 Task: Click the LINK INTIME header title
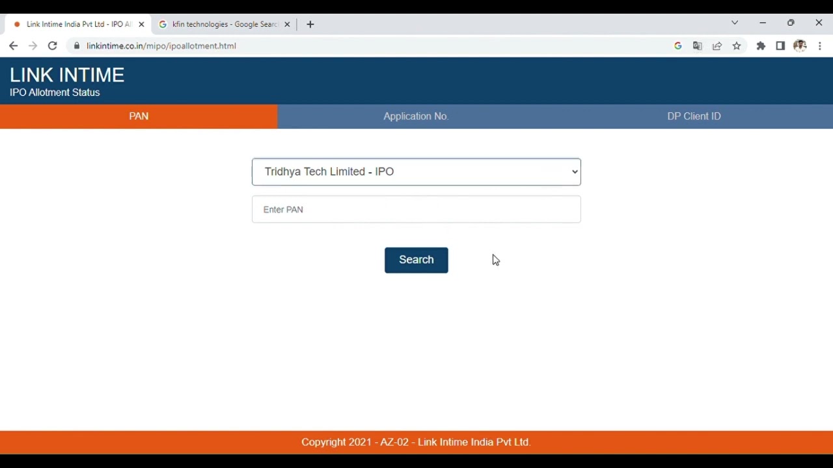coord(67,75)
